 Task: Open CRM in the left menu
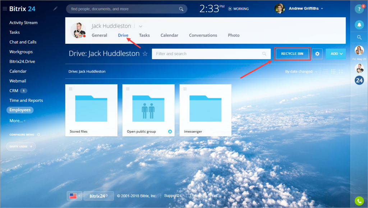[x=14, y=91]
